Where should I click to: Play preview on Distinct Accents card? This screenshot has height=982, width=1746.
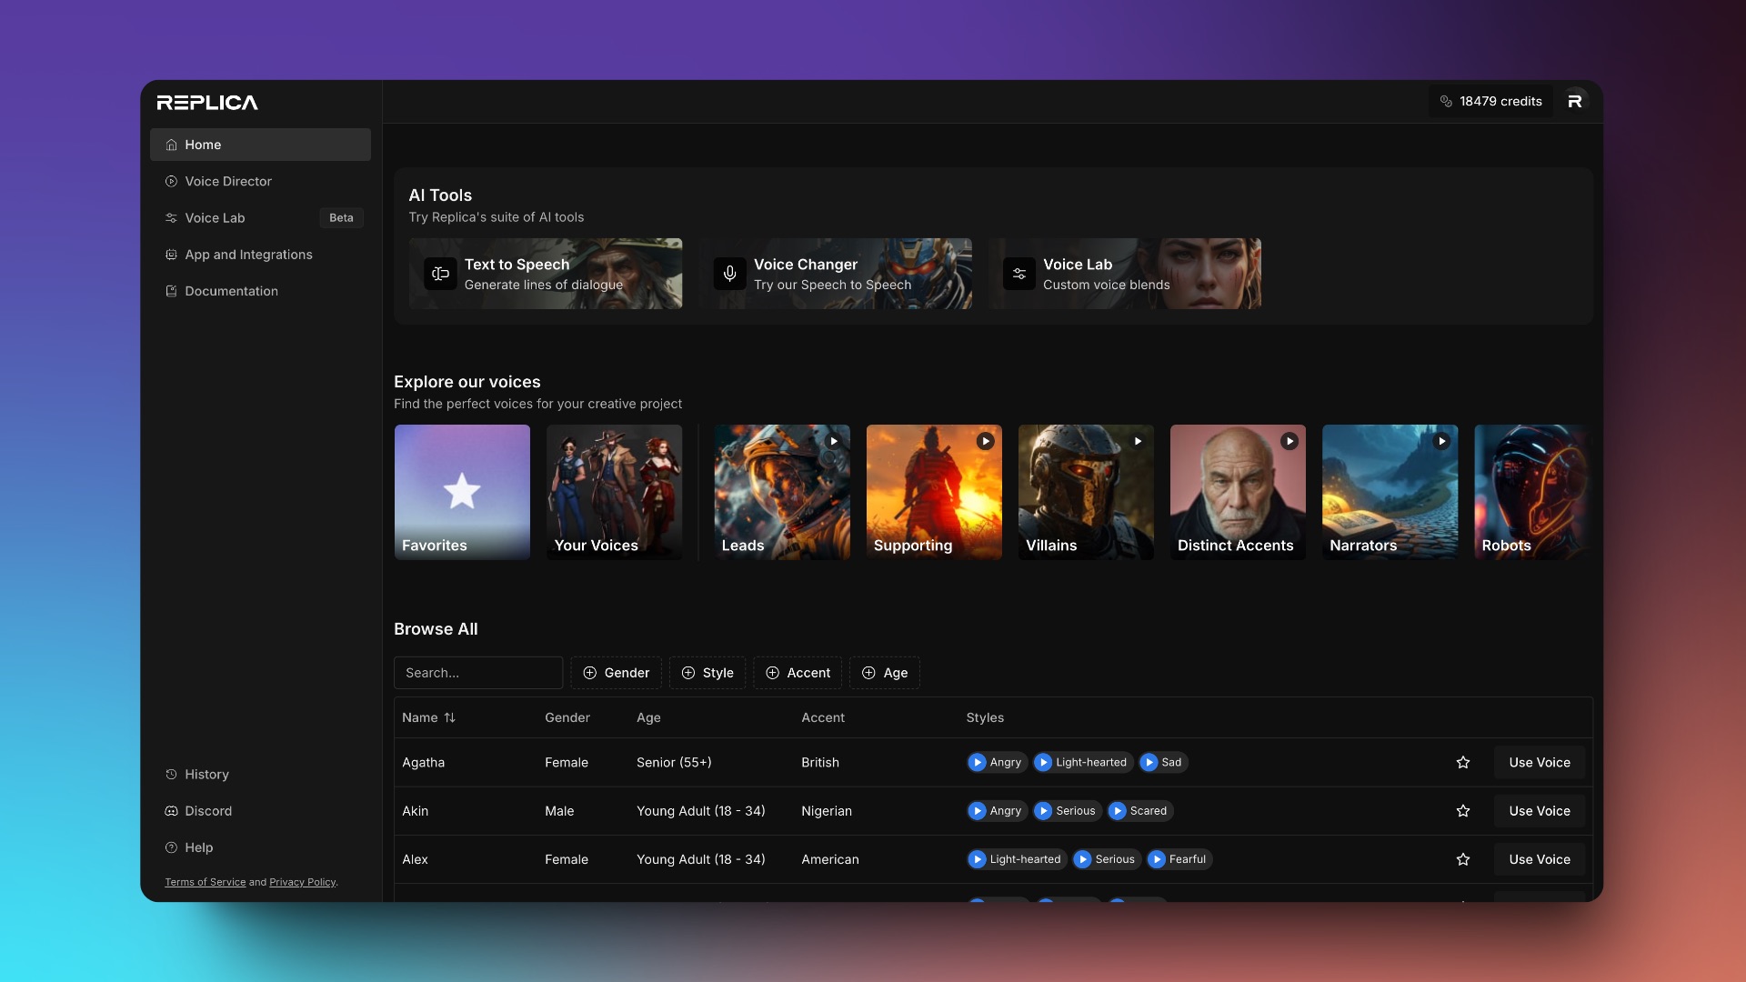(x=1289, y=441)
